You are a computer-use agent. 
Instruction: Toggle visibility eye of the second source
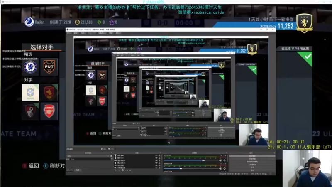tap(156, 158)
